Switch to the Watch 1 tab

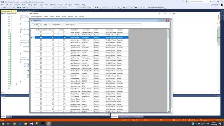(x=9, y=117)
